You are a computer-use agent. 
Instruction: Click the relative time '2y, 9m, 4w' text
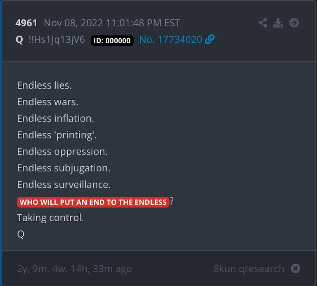(74, 269)
